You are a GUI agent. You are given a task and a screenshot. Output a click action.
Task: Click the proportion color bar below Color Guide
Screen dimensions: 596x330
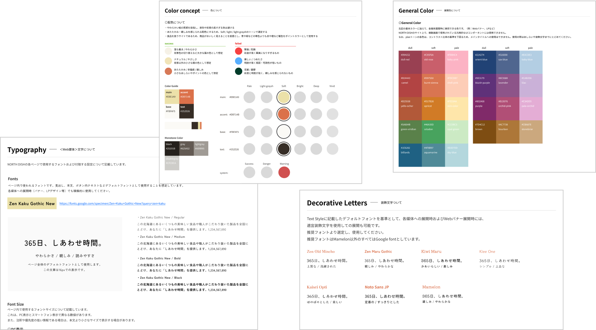coord(183,125)
